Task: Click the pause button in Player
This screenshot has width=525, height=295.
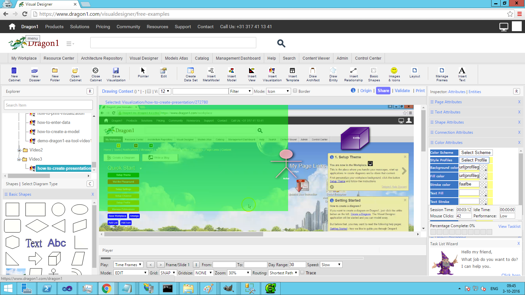Action: point(196,265)
